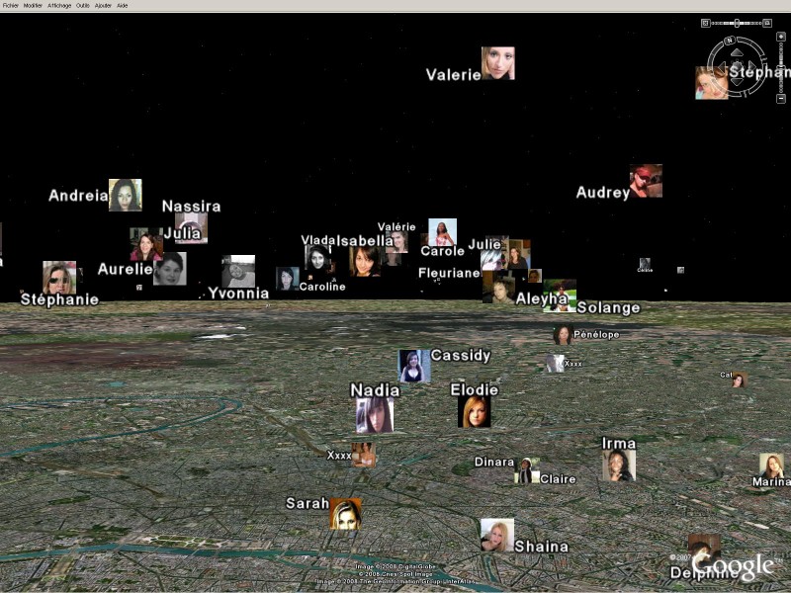Screen dimensions: 791x593
Task: Open Elodie's photo placemark
Action: 475,412
